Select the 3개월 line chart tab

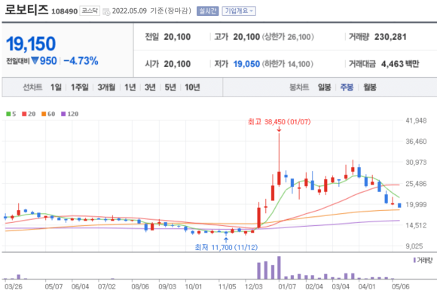click(x=106, y=87)
